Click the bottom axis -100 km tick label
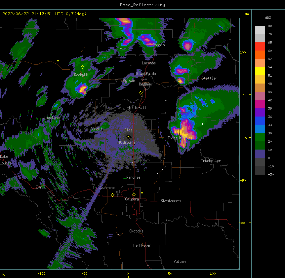This screenshot has height=278, width=285. [x=41, y=273]
